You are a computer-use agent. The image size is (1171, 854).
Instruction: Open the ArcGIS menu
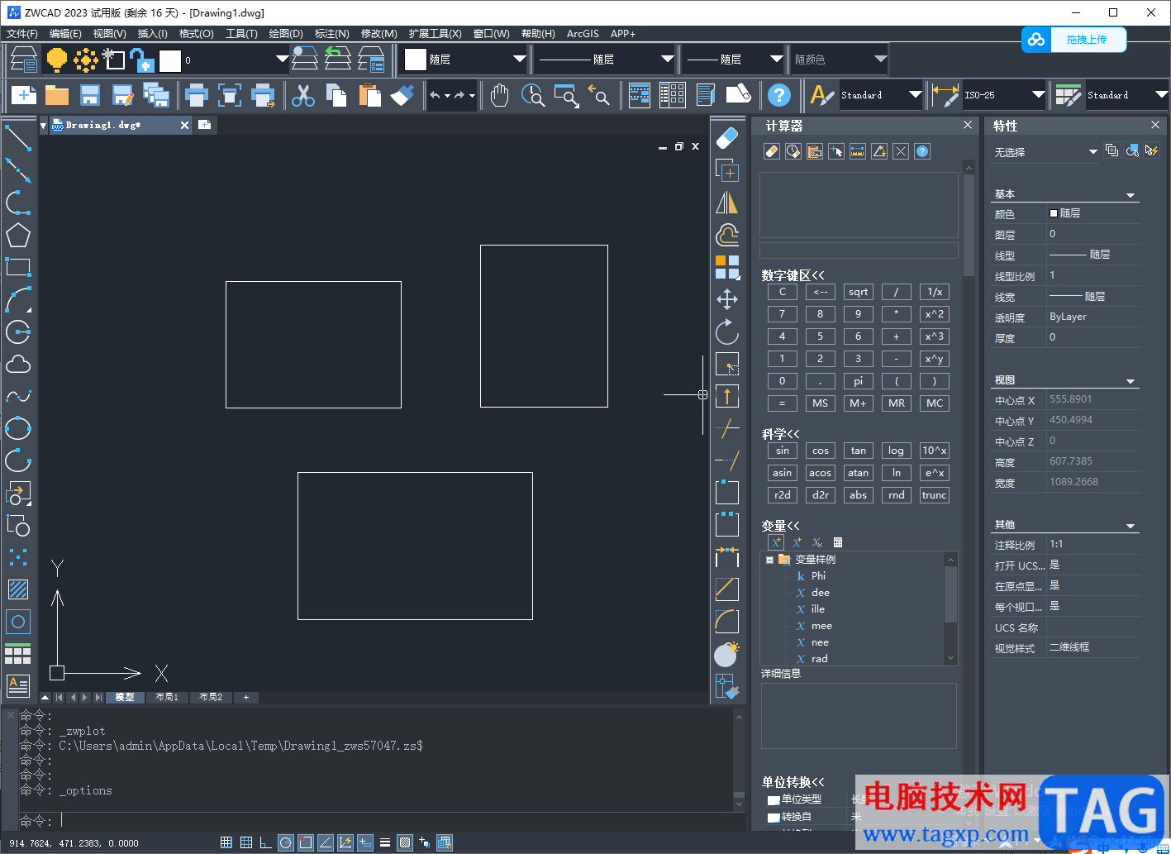click(x=583, y=34)
